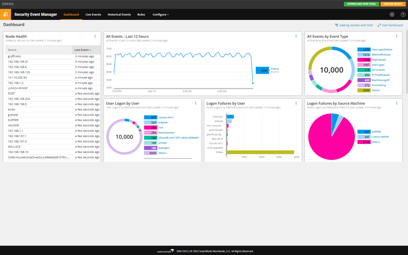Viewport: 408px width, 255px height.
Task: Click the SolarWinds SEM logo icon
Action: pos(5,14)
